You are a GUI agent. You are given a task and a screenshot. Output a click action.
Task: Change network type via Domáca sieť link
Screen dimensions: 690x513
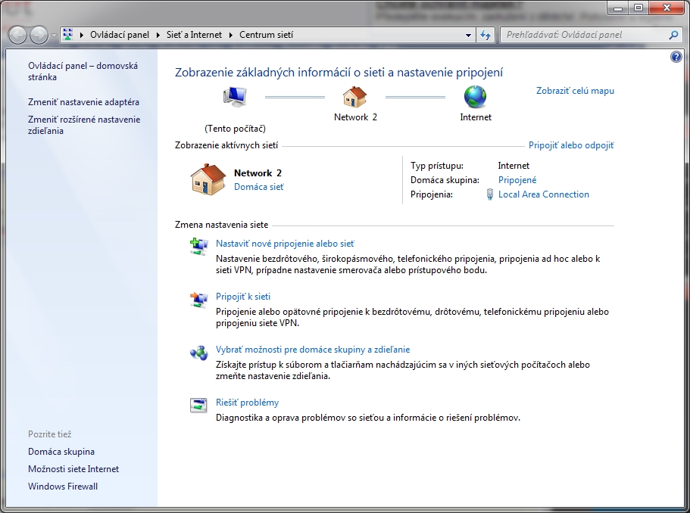(259, 187)
